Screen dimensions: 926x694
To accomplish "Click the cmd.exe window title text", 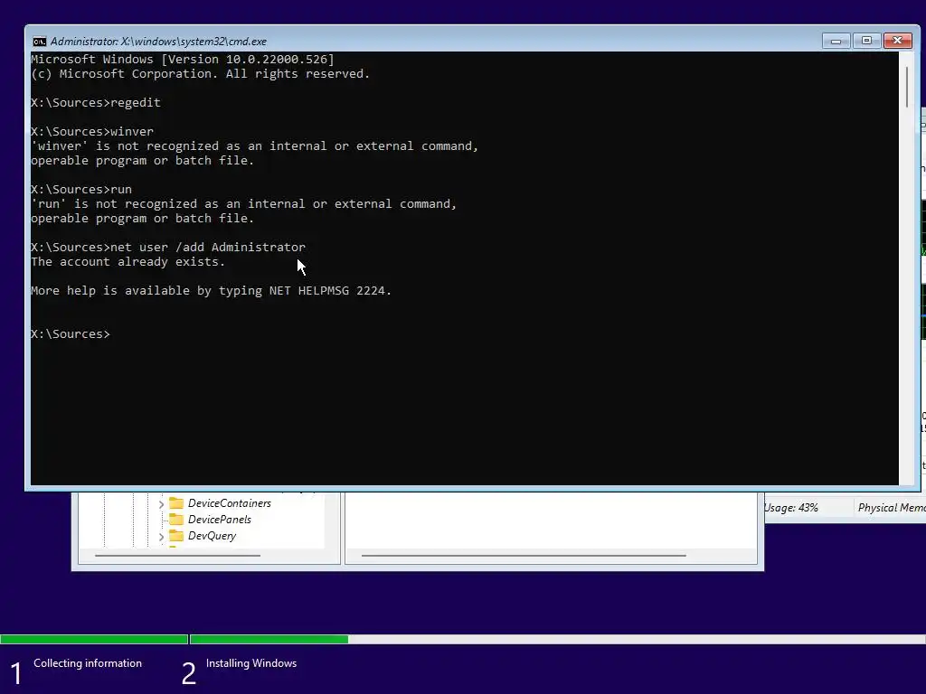I will [158, 42].
